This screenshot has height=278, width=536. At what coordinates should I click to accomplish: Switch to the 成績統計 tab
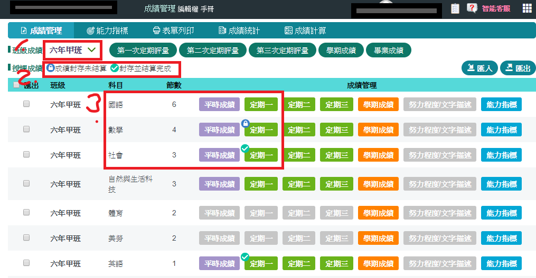[239, 31]
